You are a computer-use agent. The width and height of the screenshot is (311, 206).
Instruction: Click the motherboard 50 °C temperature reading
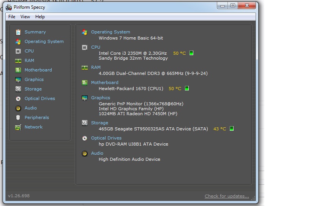[175, 89]
